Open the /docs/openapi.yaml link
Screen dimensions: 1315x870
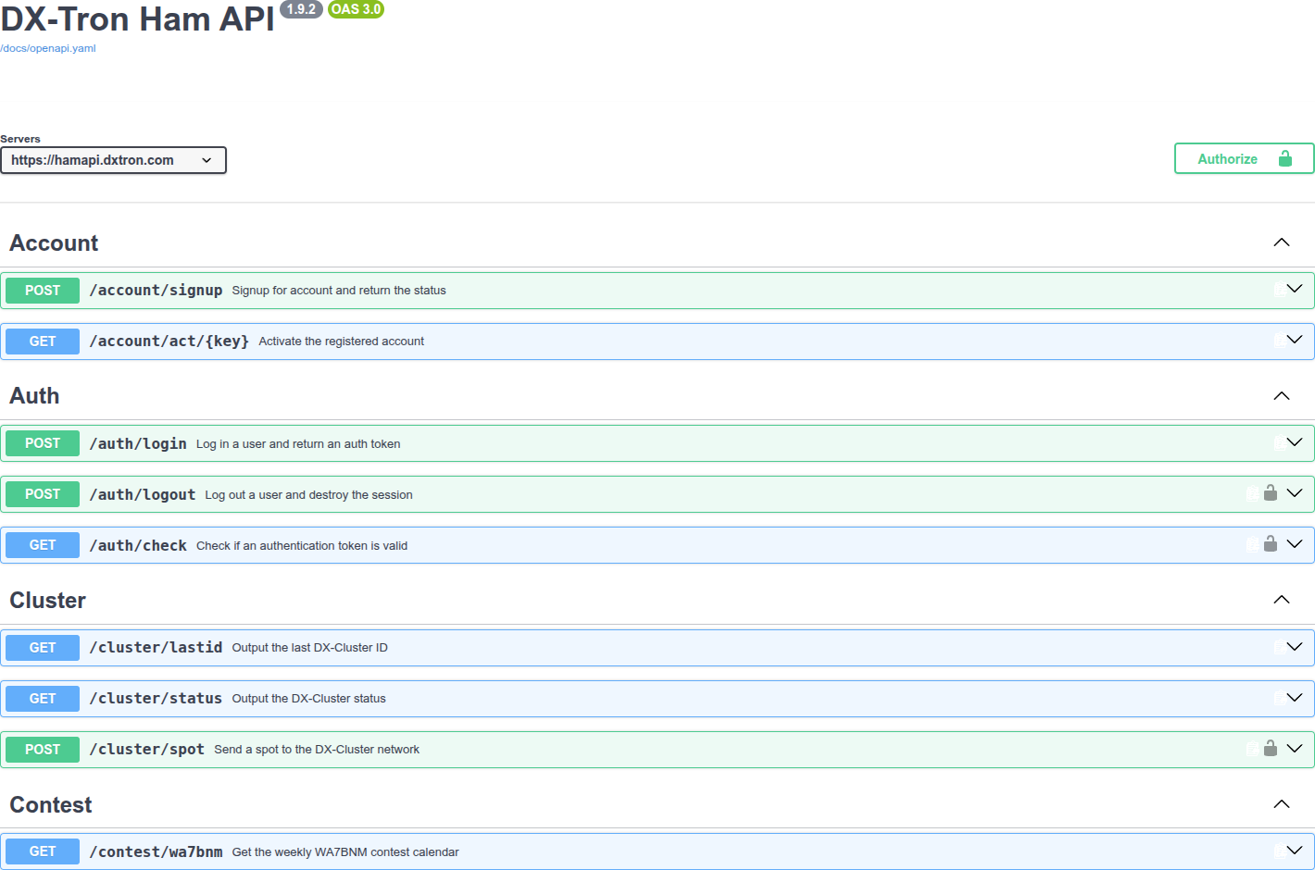(x=48, y=48)
